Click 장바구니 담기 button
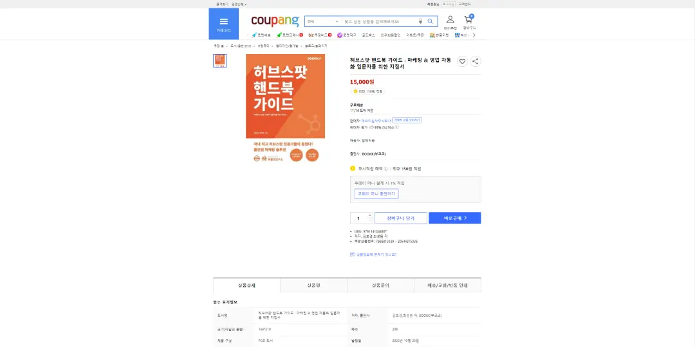 [x=401, y=218]
